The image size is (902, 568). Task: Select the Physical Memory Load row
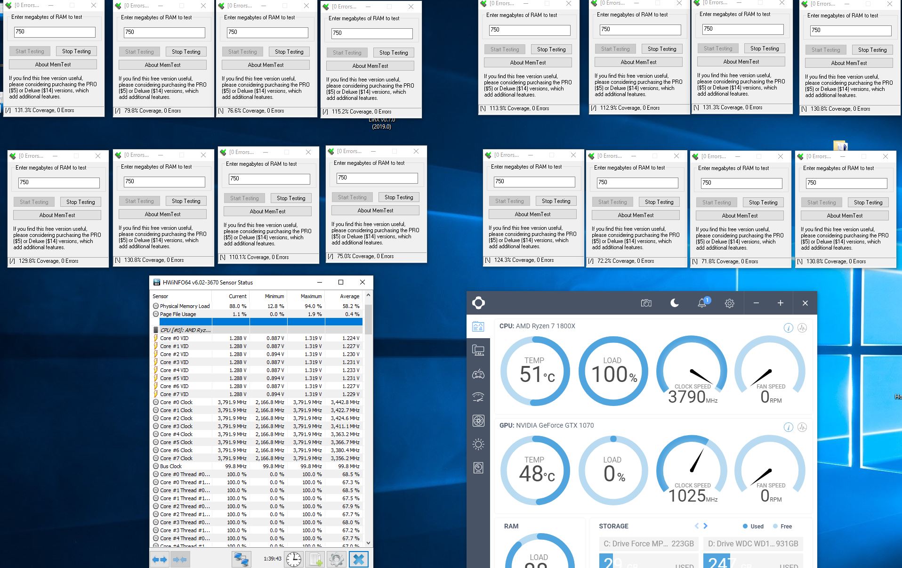coord(257,306)
